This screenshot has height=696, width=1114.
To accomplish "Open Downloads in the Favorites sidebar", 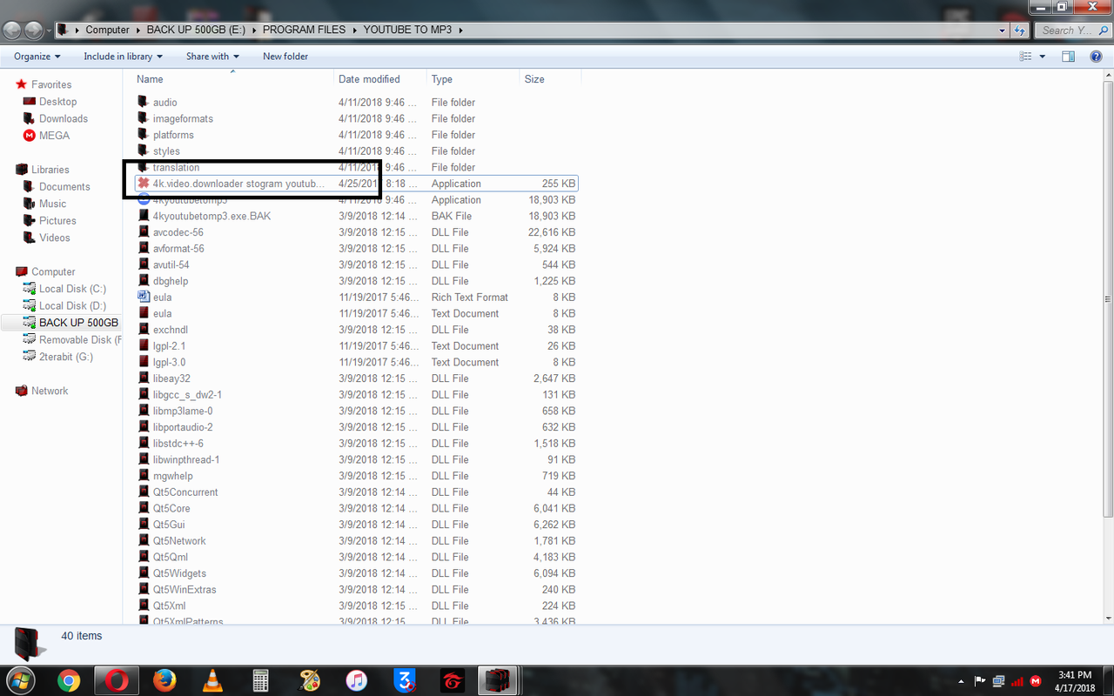I will [64, 118].
